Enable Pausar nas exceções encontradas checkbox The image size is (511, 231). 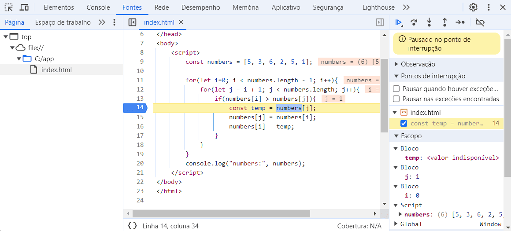tap(396, 99)
